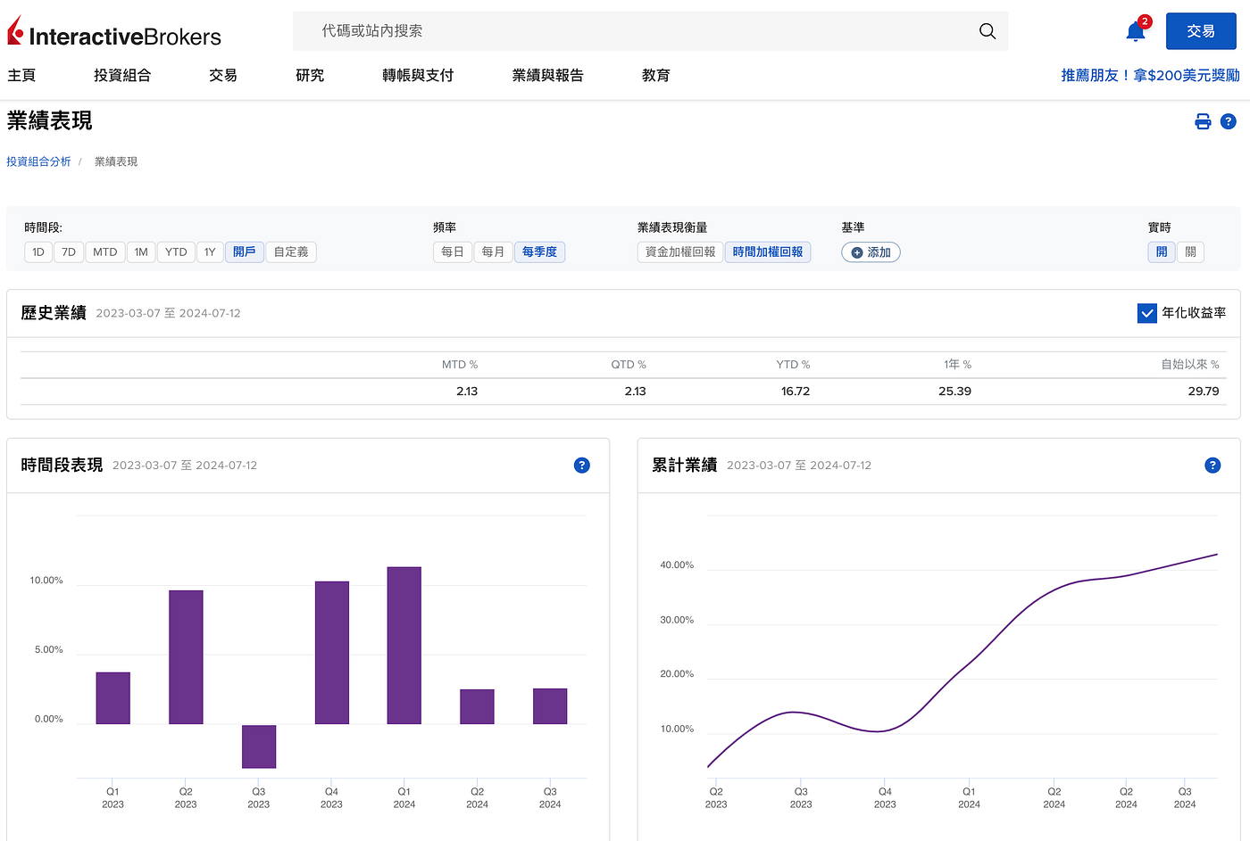
Task: Set frequency to 每季度
Action: (x=539, y=252)
